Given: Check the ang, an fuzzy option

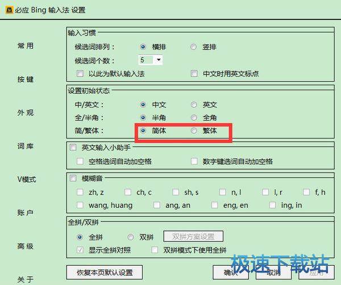Looking at the screenshot, I should 157,206.
